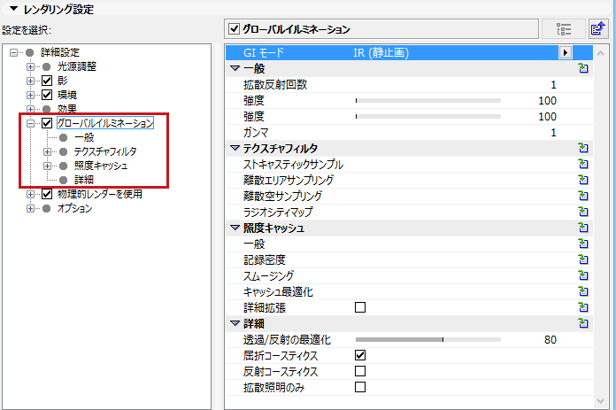Click the green icon beside 詳細拡張
This screenshot has width=616, height=410.
[583, 307]
